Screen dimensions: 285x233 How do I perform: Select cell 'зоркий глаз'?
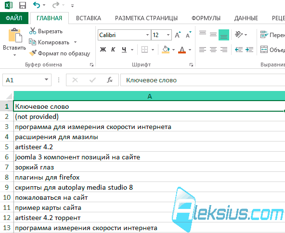149,167
